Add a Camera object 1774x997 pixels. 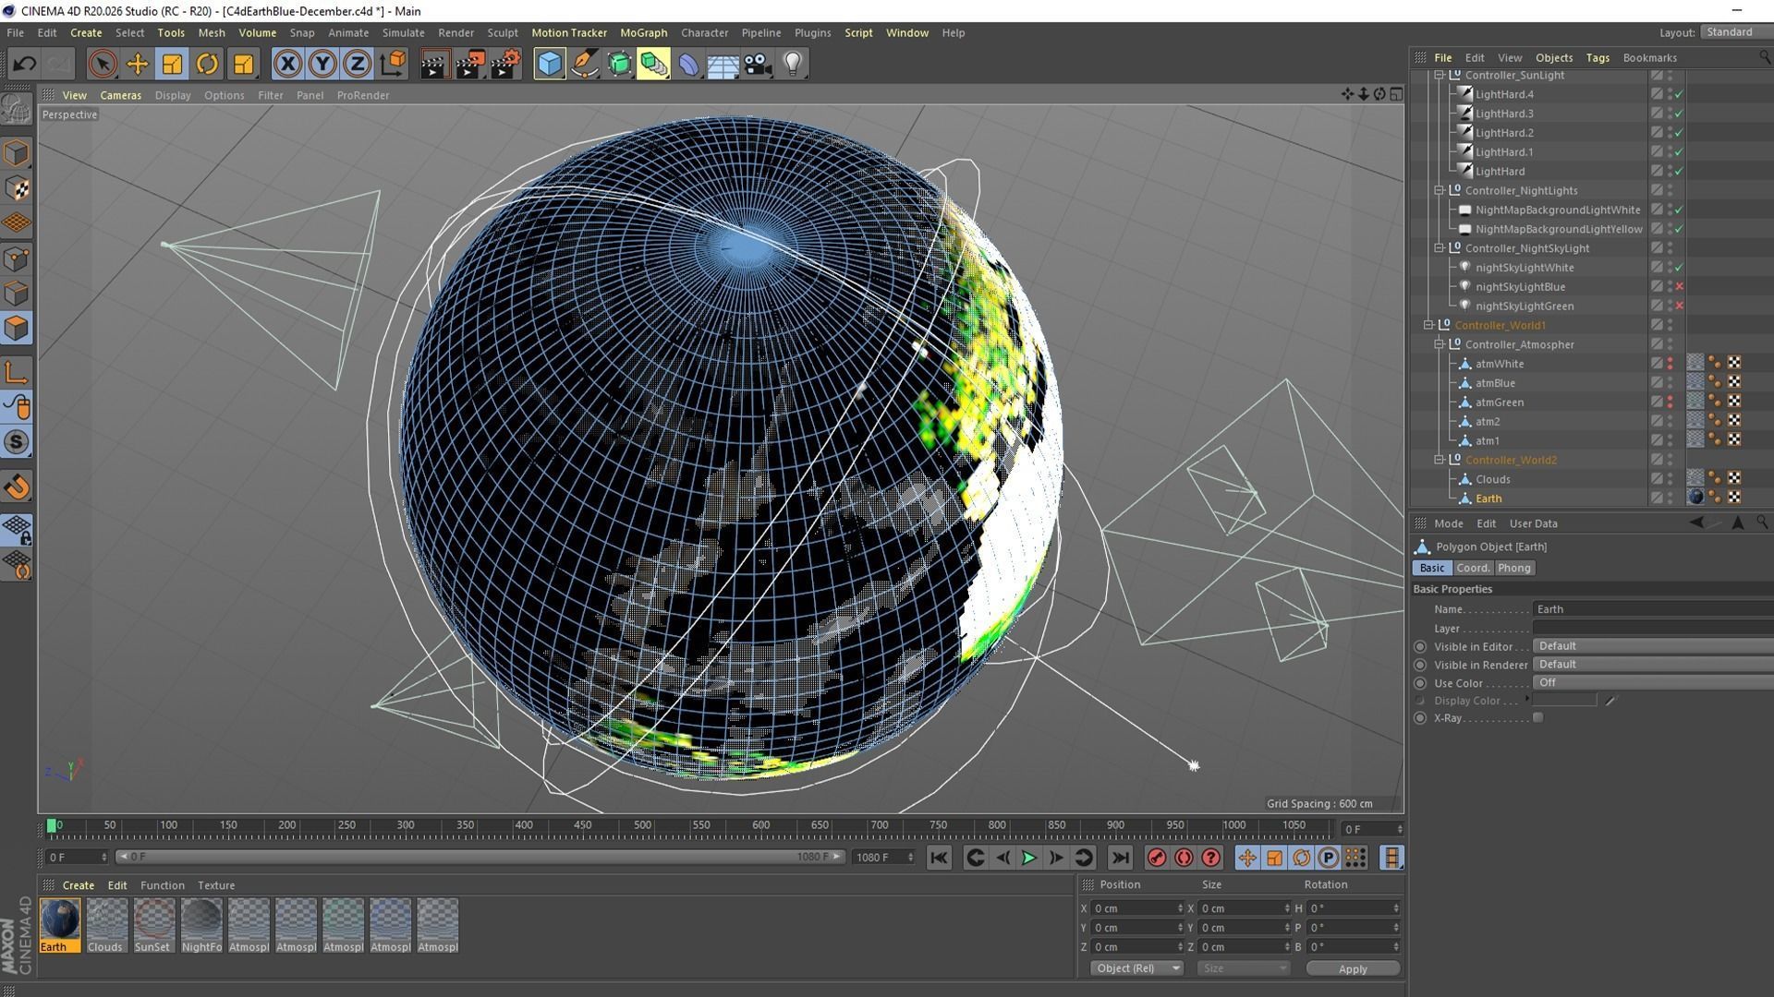point(758,64)
